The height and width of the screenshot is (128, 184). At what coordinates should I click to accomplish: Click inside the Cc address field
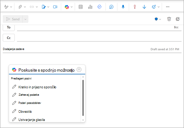[x=99, y=38]
